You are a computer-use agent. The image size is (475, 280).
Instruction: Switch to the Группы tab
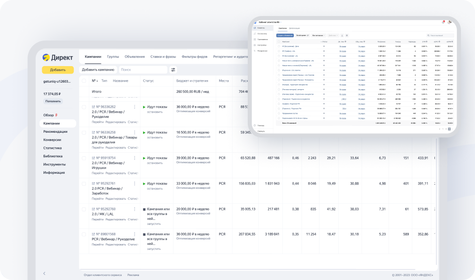tap(113, 57)
